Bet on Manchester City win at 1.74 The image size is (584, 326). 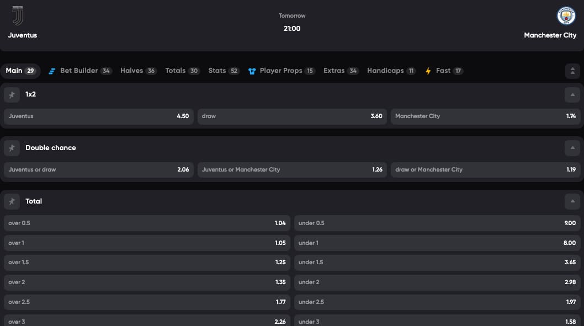(485, 116)
